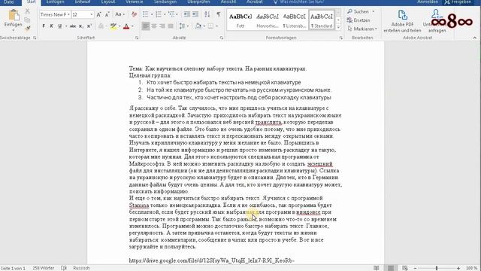Switch to the Layout ribbon tab
The image size is (481, 271).
point(108,2)
